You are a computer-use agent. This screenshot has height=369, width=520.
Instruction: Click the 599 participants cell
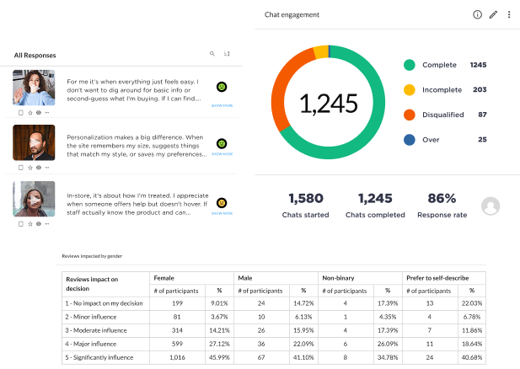click(177, 344)
